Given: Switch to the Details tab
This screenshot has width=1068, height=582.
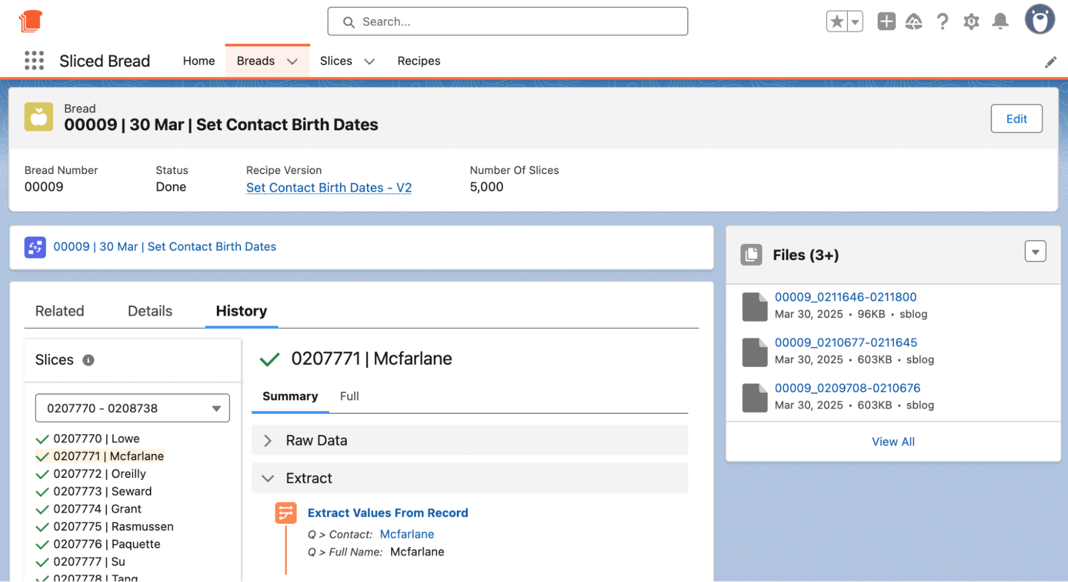Looking at the screenshot, I should [150, 311].
